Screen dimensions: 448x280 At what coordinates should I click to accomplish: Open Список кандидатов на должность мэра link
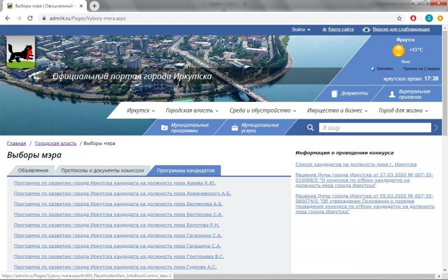[x=356, y=164]
